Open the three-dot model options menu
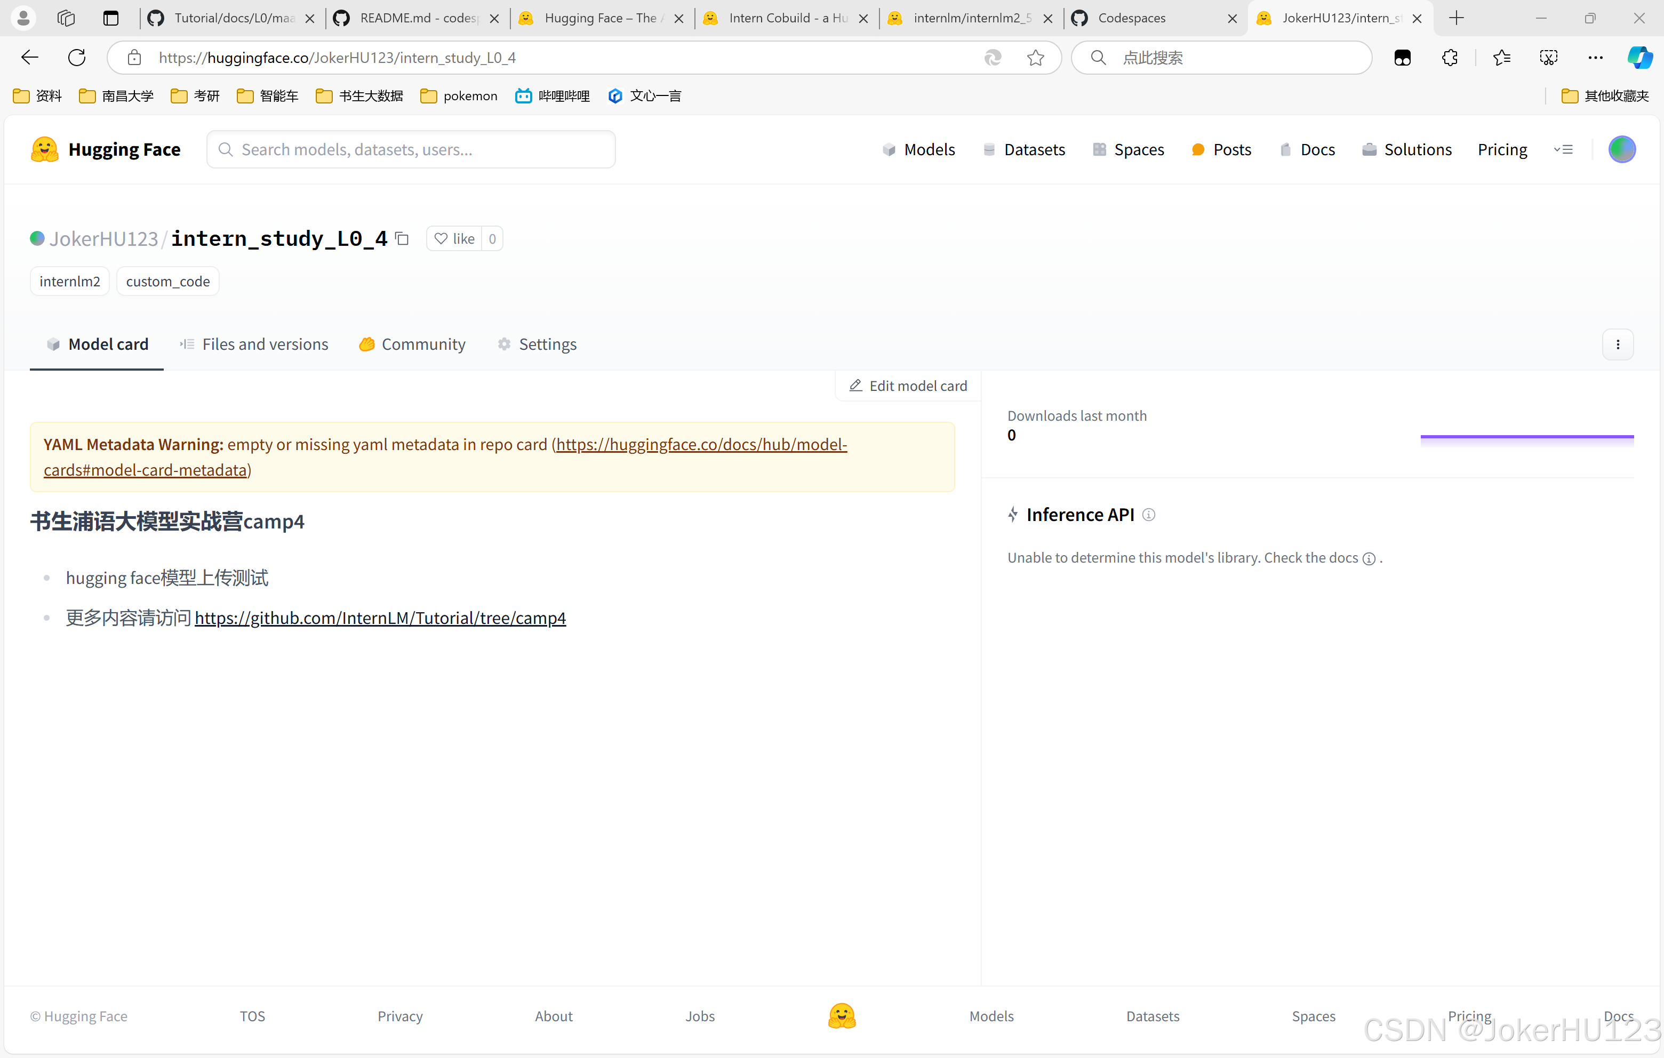This screenshot has height=1058, width=1664. point(1618,344)
